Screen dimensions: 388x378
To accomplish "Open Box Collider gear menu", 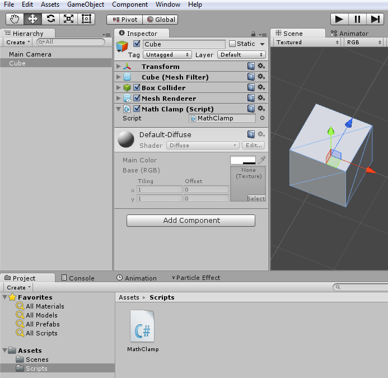I will coord(261,87).
